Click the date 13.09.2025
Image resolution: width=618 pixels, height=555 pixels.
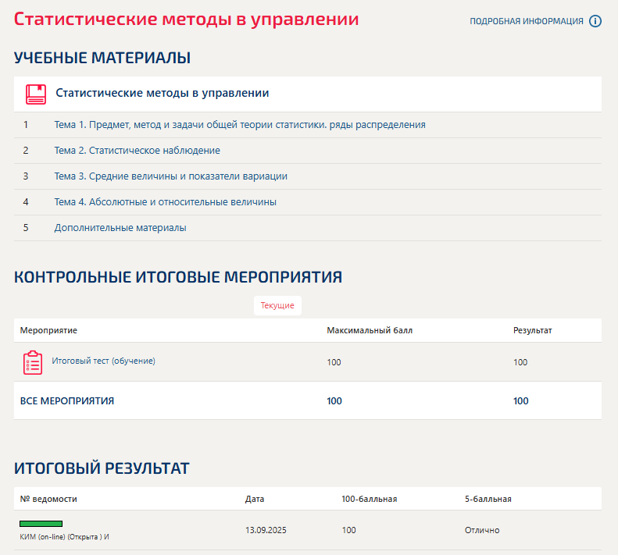tap(266, 530)
